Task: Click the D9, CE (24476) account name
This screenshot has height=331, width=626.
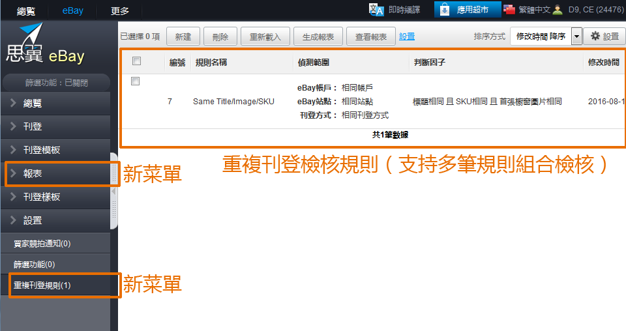Action: 595,10
